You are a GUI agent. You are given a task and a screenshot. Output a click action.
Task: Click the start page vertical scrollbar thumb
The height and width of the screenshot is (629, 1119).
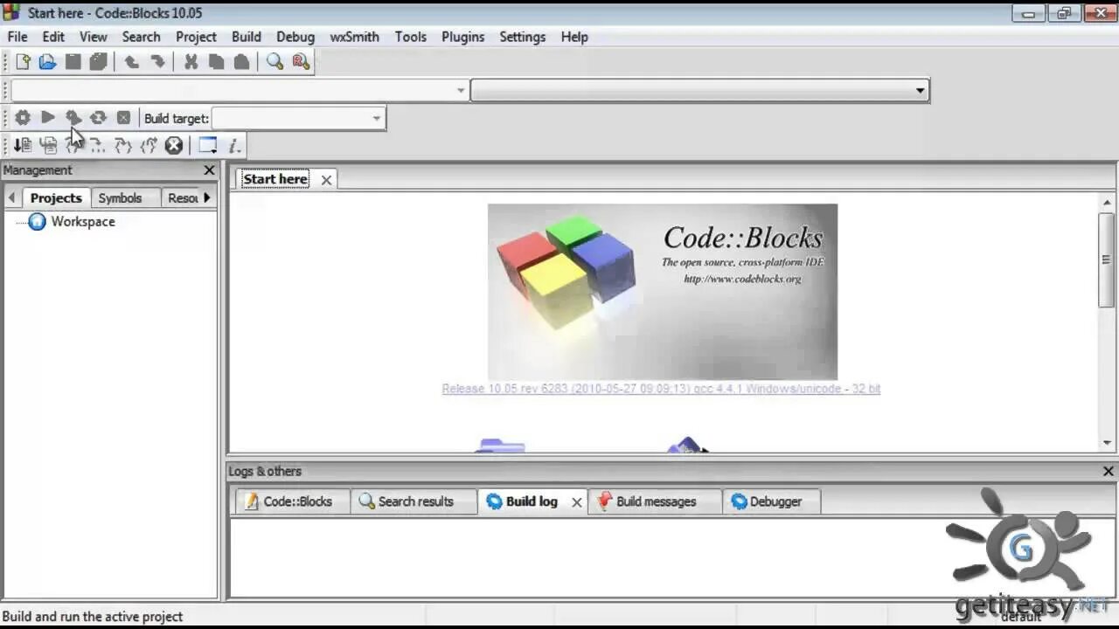[x=1107, y=259]
